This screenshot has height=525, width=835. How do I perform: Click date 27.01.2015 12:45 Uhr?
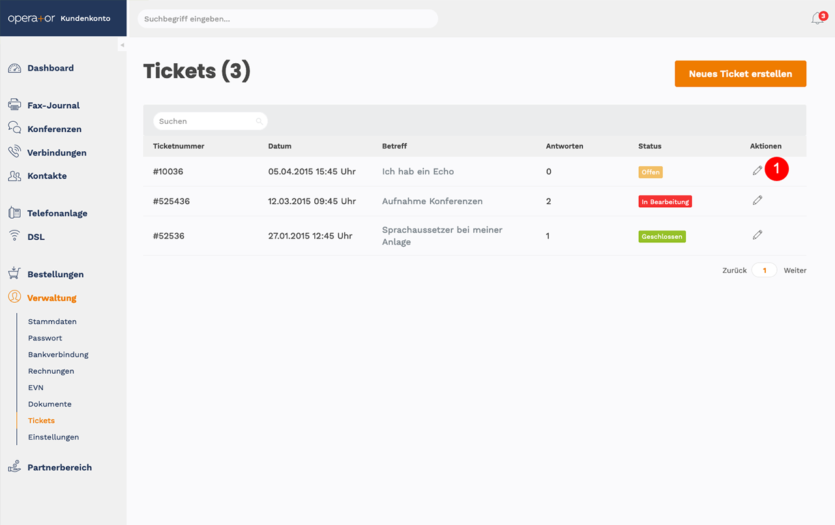[310, 236]
